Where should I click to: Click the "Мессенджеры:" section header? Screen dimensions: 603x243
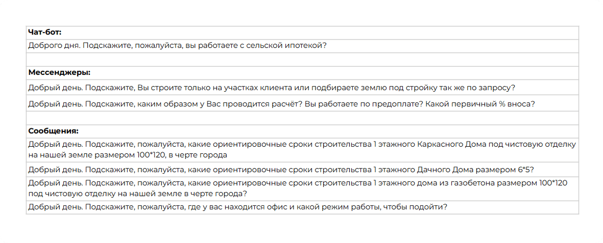coord(59,73)
